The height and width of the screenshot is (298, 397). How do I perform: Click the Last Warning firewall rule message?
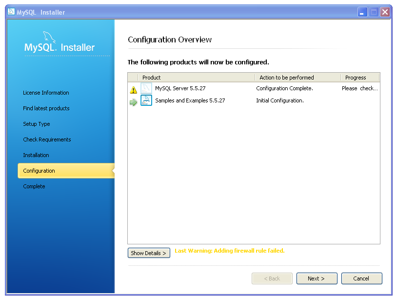(230, 251)
